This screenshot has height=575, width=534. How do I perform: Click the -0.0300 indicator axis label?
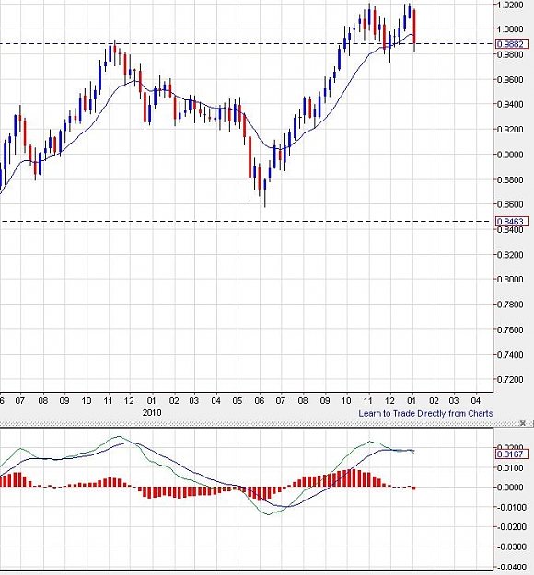coord(514,546)
